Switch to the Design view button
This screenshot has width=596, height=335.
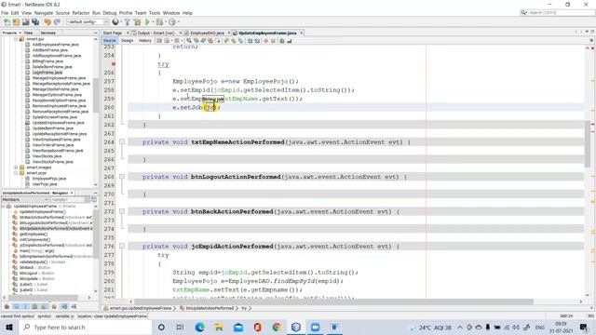(x=127, y=40)
